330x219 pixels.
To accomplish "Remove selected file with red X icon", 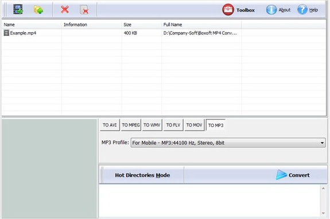I will 65,10.
